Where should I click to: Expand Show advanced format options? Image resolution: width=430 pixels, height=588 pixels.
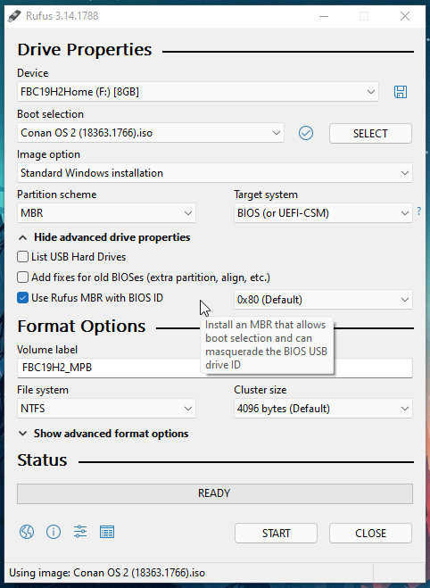pos(103,434)
